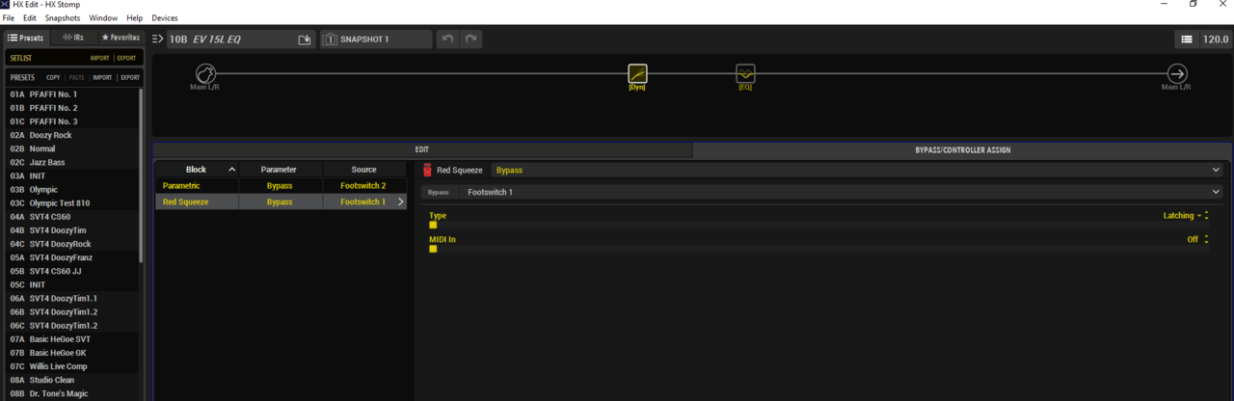Select the EQ block in signal chain
This screenshot has width=1234, height=401.
(x=745, y=74)
